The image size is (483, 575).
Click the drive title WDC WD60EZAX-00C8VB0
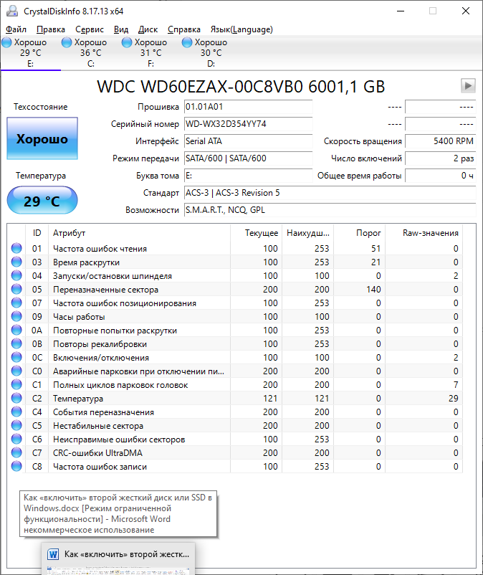(241, 87)
